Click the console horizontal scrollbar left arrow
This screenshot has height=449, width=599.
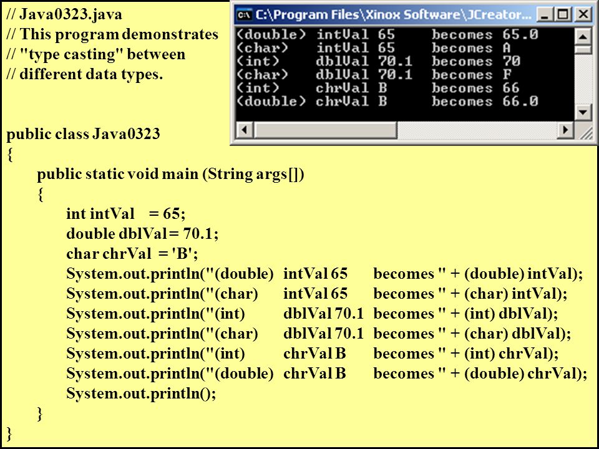click(x=245, y=130)
